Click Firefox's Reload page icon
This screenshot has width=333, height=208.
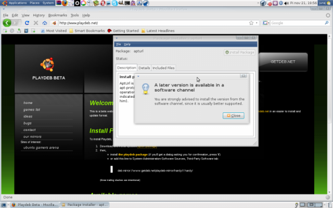[x=27, y=23]
